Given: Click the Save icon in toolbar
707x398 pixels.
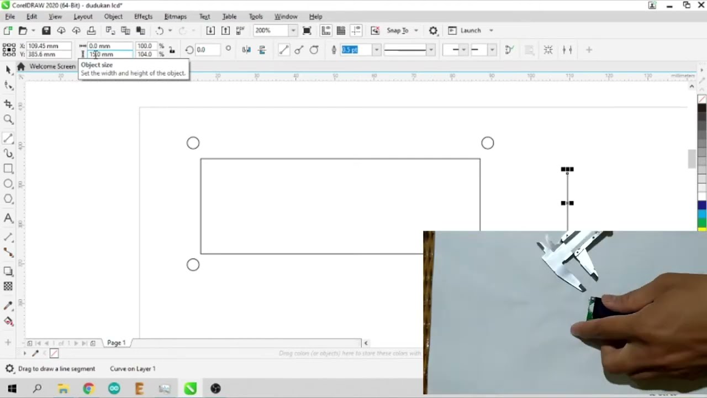Looking at the screenshot, I should coord(46,30).
